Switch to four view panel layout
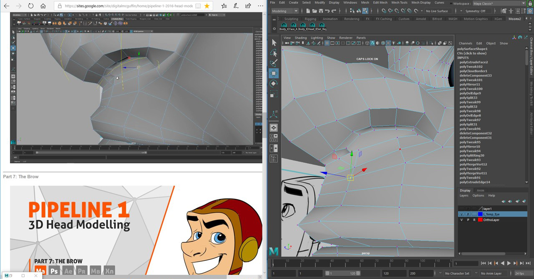 (x=274, y=138)
